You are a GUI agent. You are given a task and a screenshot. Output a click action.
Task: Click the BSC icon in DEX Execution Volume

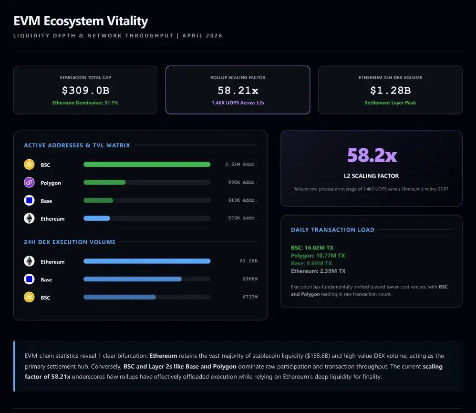click(x=29, y=297)
